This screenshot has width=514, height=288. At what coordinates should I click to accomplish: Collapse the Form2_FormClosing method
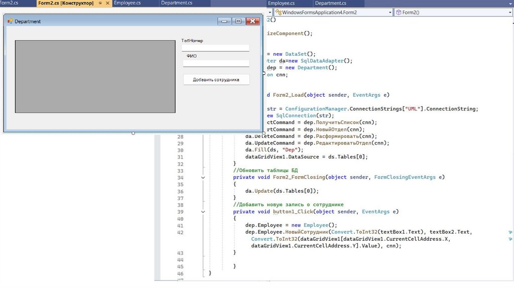203,177
